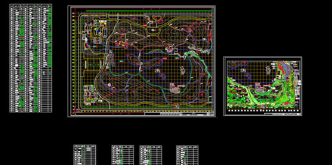
Task: Select the first small legend table at bottom
Action: point(85,154)
